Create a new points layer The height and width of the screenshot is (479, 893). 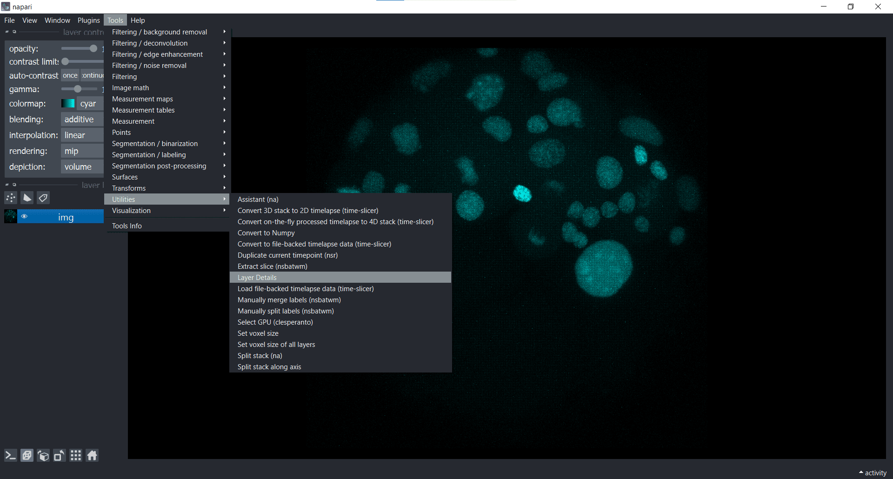(x=11, y=198)
